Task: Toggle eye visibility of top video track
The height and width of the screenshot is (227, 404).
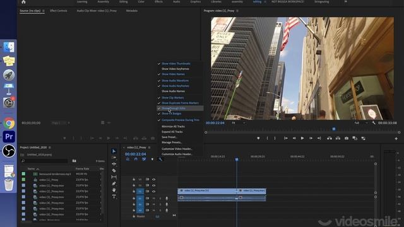Action: (153, 179)
